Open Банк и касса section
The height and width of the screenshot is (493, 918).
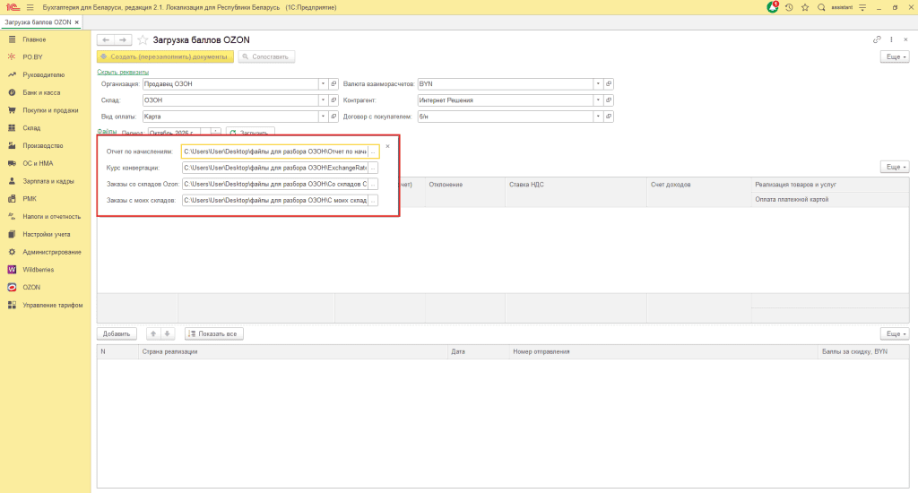[41, 92]
